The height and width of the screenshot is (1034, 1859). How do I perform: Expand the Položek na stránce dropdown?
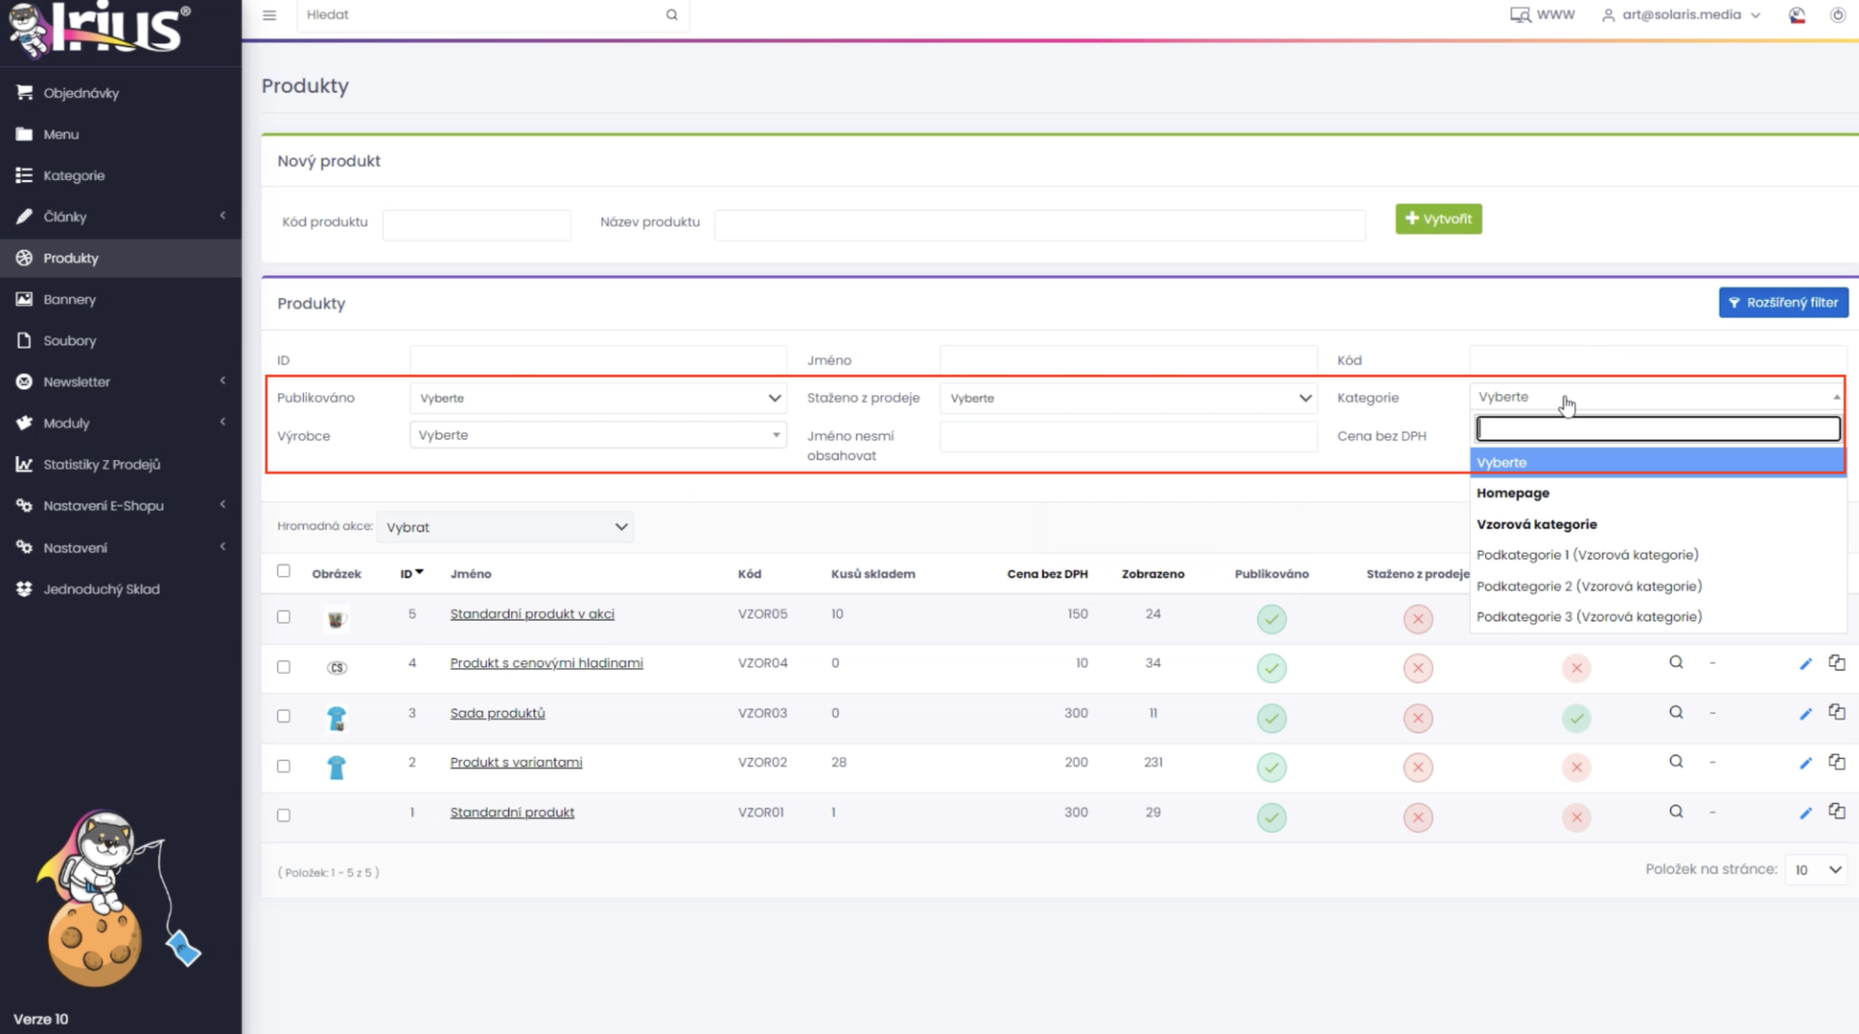click(1816, 869)
